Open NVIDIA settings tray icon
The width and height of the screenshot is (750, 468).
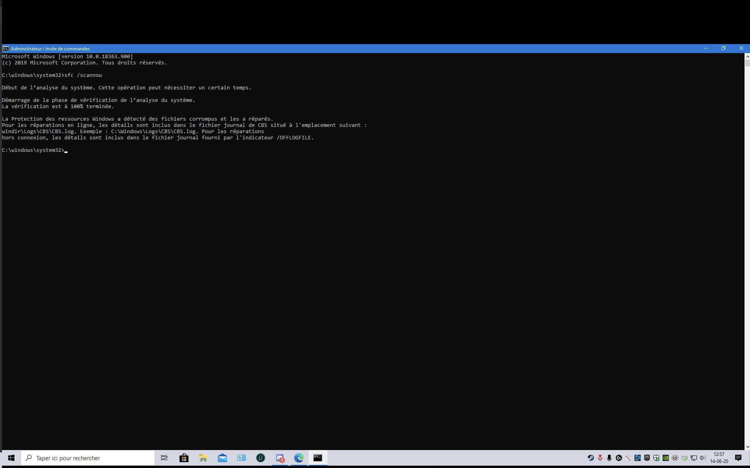pos(666,458)
